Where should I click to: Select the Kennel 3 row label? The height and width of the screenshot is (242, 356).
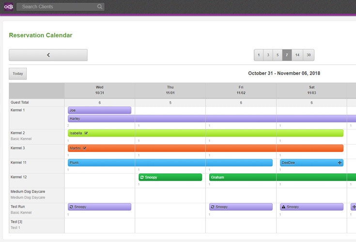(x=18, y=148)
